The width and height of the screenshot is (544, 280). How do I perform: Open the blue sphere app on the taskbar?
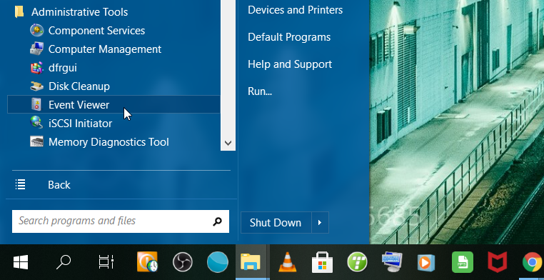tap(218, 262)
